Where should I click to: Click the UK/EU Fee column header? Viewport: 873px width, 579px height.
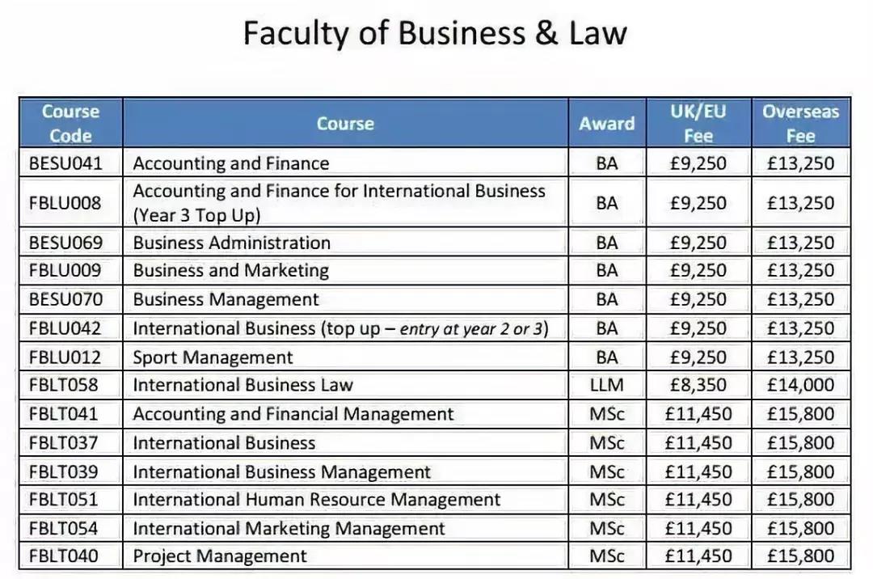[x=698, y=124]
